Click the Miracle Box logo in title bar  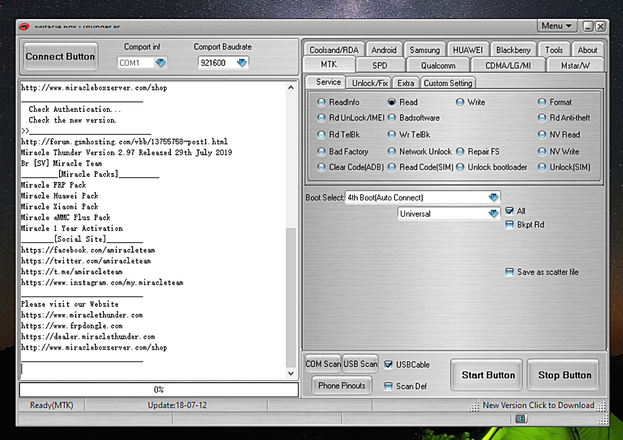pos(24,27)
